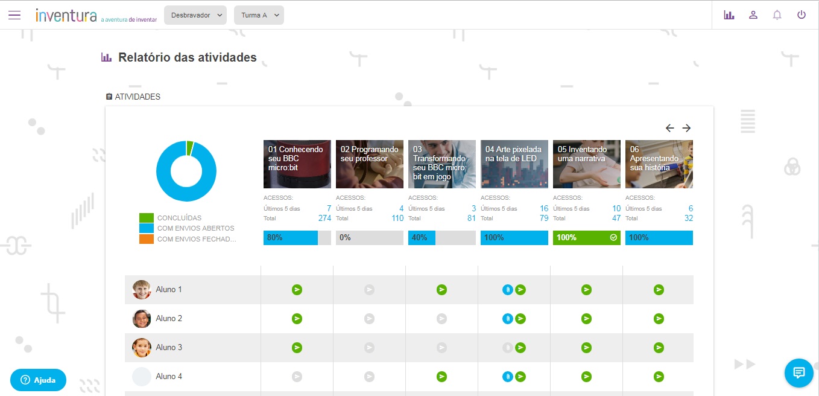
Task: Expand the Desbravador dropdown
Action: [195, 15]
